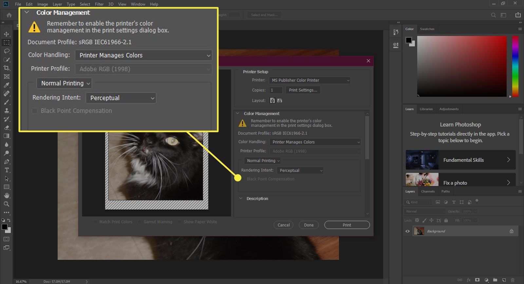
Task: Go to the Home screen icon
Action: click(x=9, y=15)
